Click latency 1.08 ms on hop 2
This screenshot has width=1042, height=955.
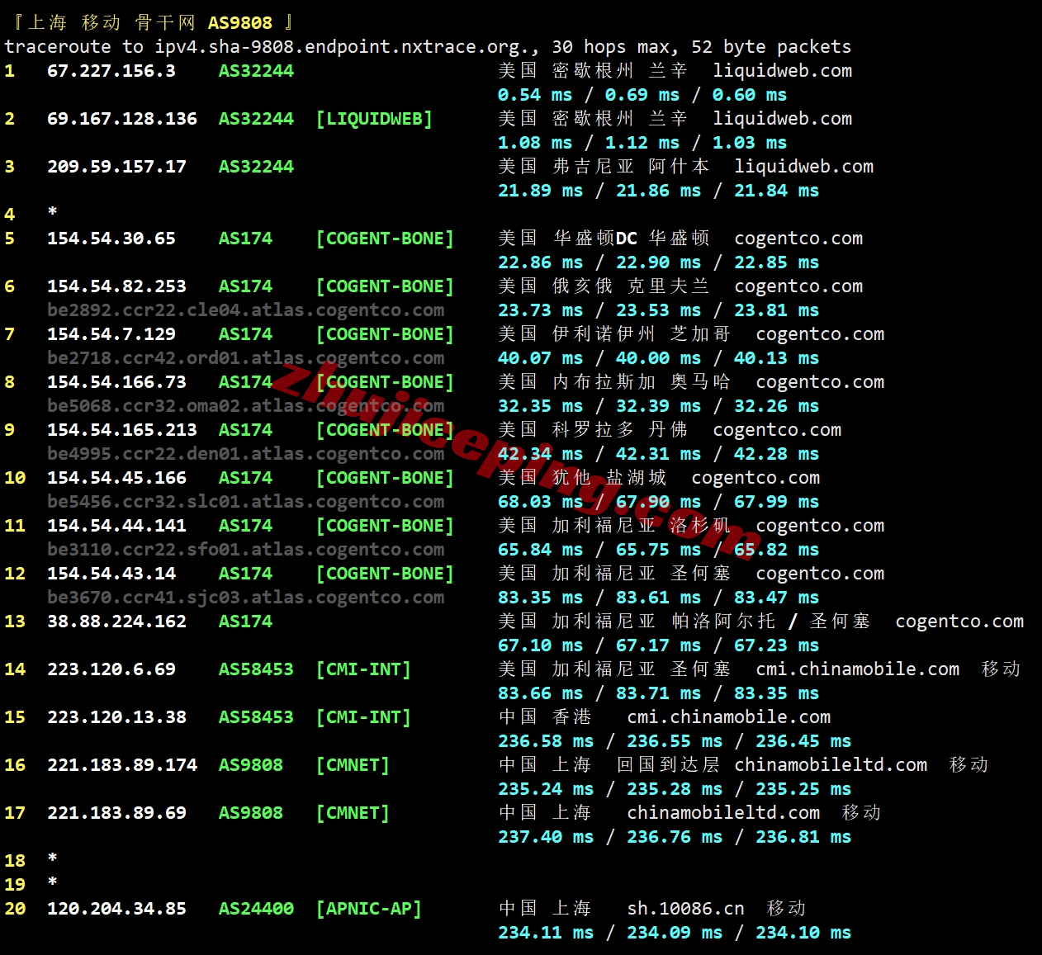(x=535, y=143)
